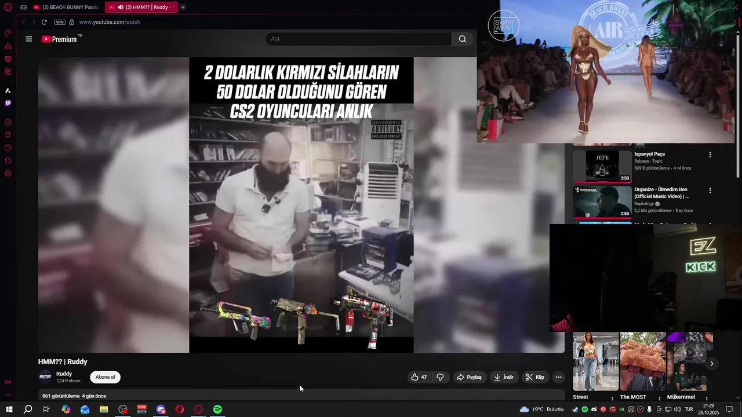Screen dimensions: 742x417
Task: Open the Organize - Ölmedim Ben thumbnail
Action: 602,202
